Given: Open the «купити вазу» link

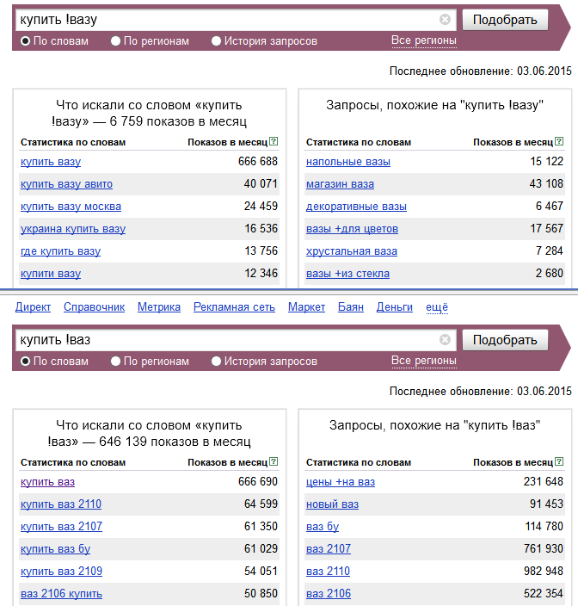Looking at the screenshot, I should click(x=51, y=274).
